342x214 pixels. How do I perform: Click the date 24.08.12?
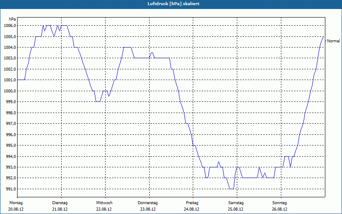[x=192, y=209]
